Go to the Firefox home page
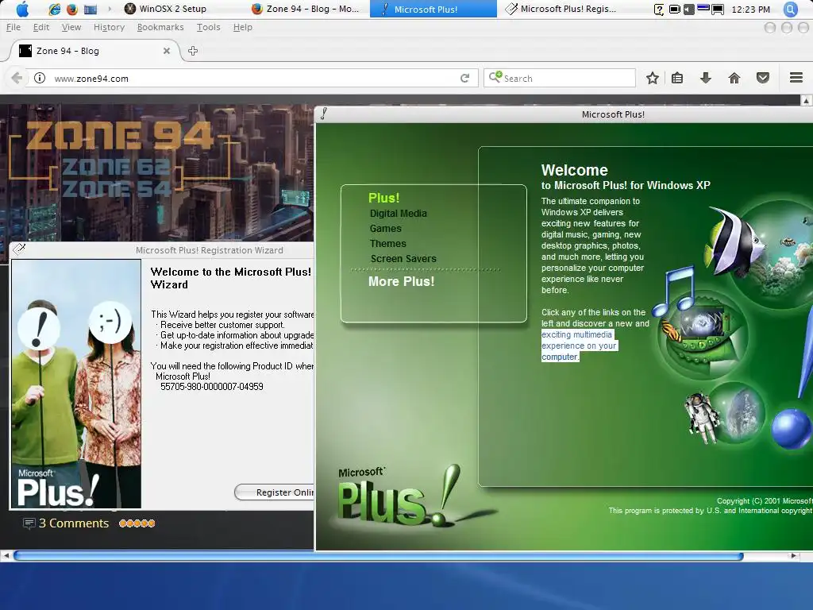The height and width of the screenshot is (610, 813). [734, 79]
